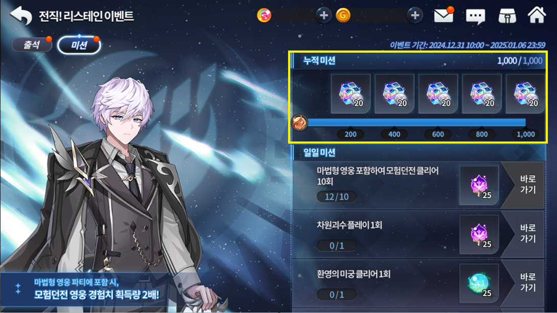
Task: Open the mailbox envelope icon
Action: [444, 16]
